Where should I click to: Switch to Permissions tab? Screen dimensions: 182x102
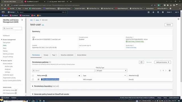point(36,55)
